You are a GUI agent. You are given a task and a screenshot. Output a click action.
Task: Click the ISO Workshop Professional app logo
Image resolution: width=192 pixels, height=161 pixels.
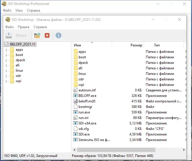(x=4, y=4)
